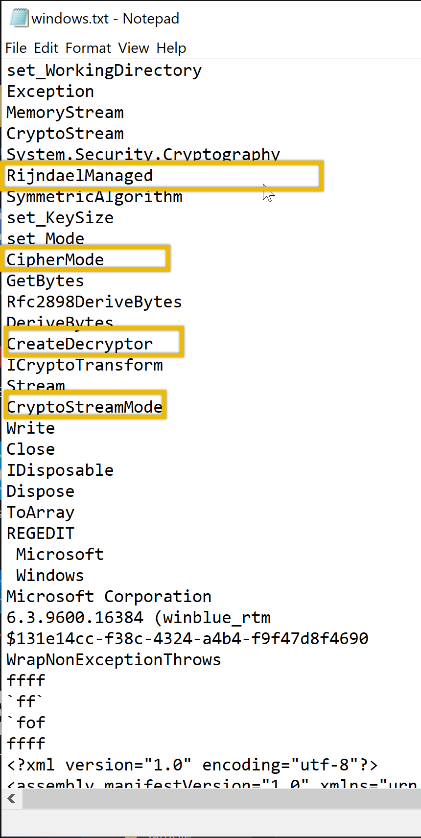Place cursor on the CipherMode line
Image resolution: width=421 pixels, height=838 pixels.
[x=55, y=259]
